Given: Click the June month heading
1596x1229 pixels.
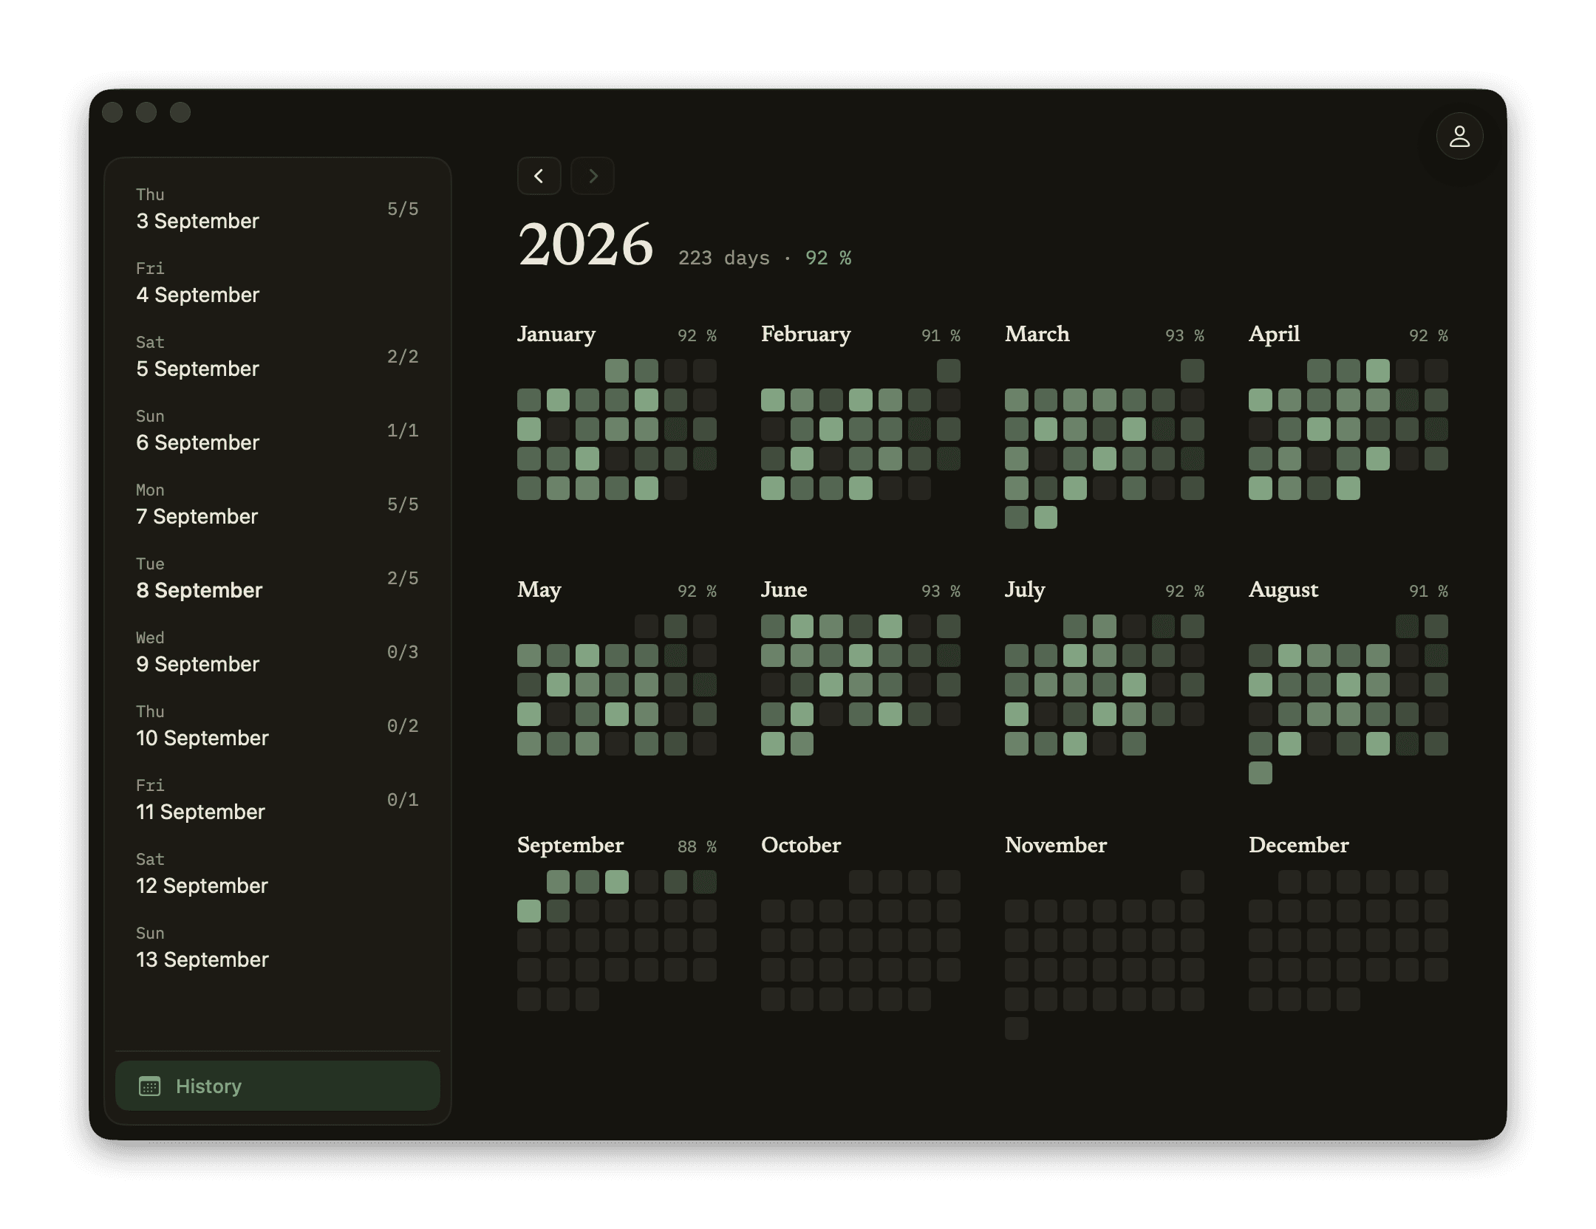Looking at the screenshot, I should [784, 589].
